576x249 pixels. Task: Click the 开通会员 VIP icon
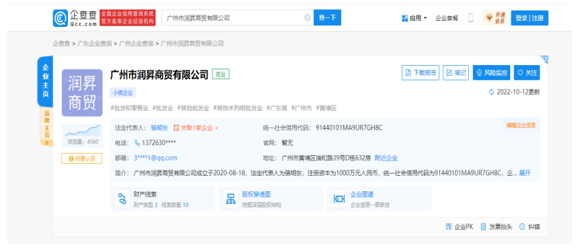(495, 18)
